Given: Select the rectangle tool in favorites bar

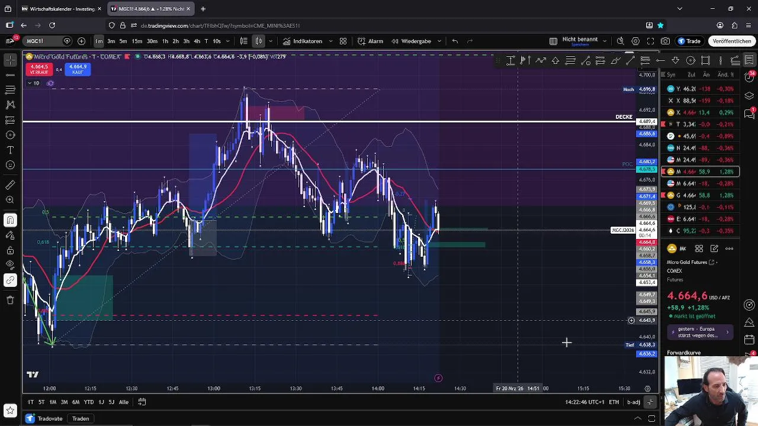Looking at the screenshot, I should pyautogui.click(x=705, y=60).
